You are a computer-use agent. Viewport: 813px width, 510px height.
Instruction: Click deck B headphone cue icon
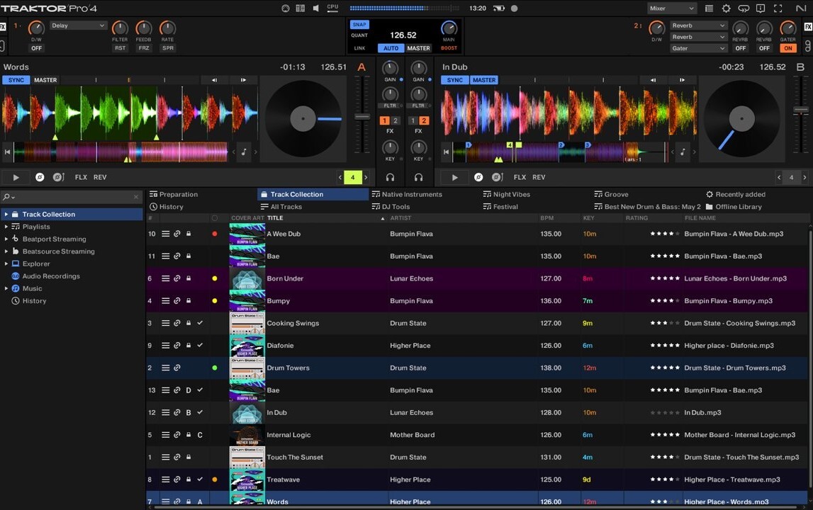418,177
